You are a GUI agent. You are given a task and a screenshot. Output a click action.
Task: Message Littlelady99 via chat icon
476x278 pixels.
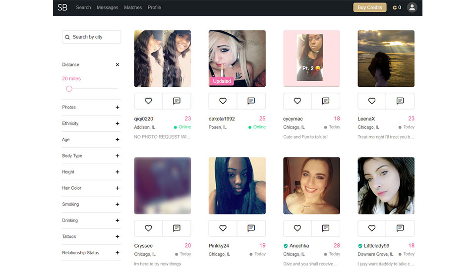pyautogui.click(x=400, y=228)
